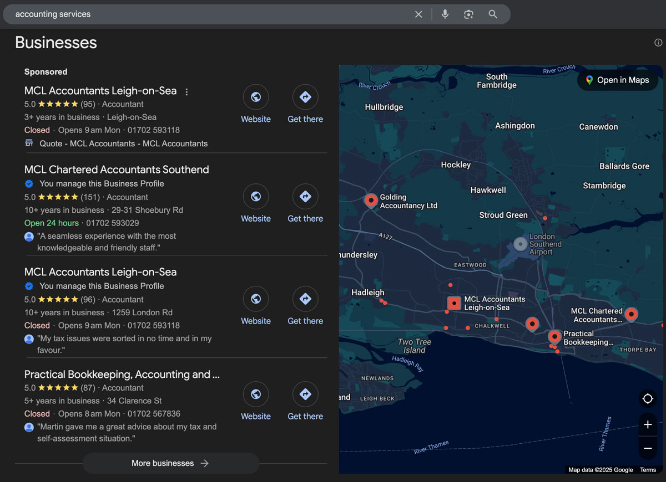Submit search with the magnifier icon

(493, 14)
